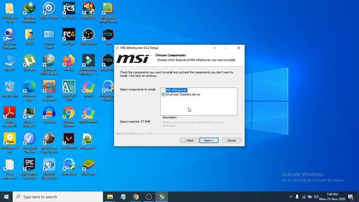The width and height of the screenshot is (359, 202).
Task: Open the volume control in tray
Action: pyautogui.click(x=316, y=197)
